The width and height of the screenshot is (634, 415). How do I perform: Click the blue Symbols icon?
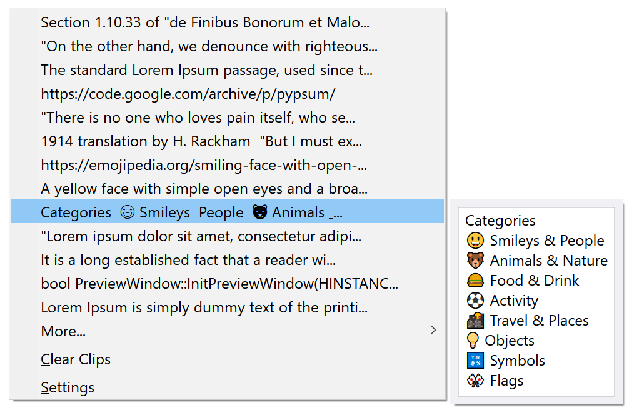tap(475, 361)
